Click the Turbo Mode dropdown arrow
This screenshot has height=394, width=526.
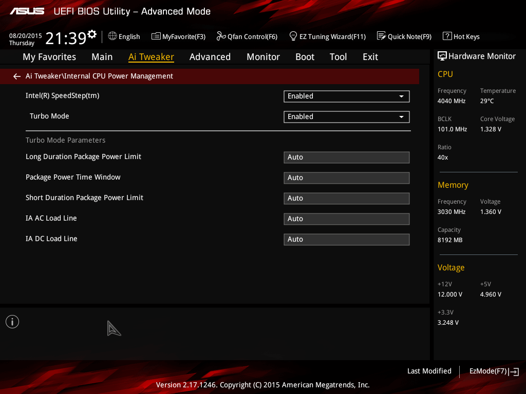coord(401,117)
